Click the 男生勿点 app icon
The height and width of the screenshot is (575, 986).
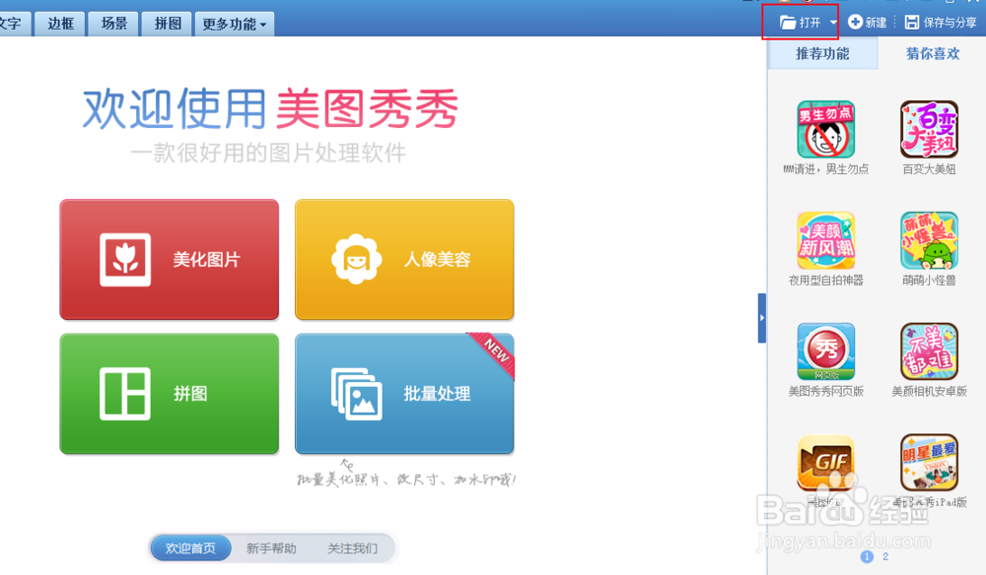[x=825, y=128]
